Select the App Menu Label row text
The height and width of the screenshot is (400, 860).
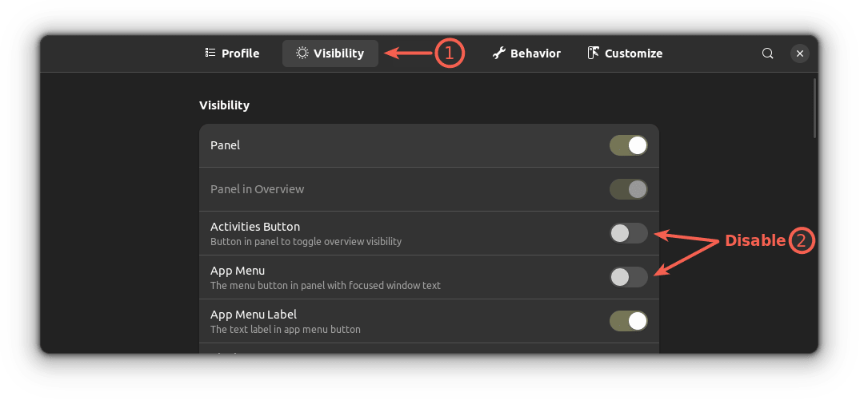click(x=253, y=315)
